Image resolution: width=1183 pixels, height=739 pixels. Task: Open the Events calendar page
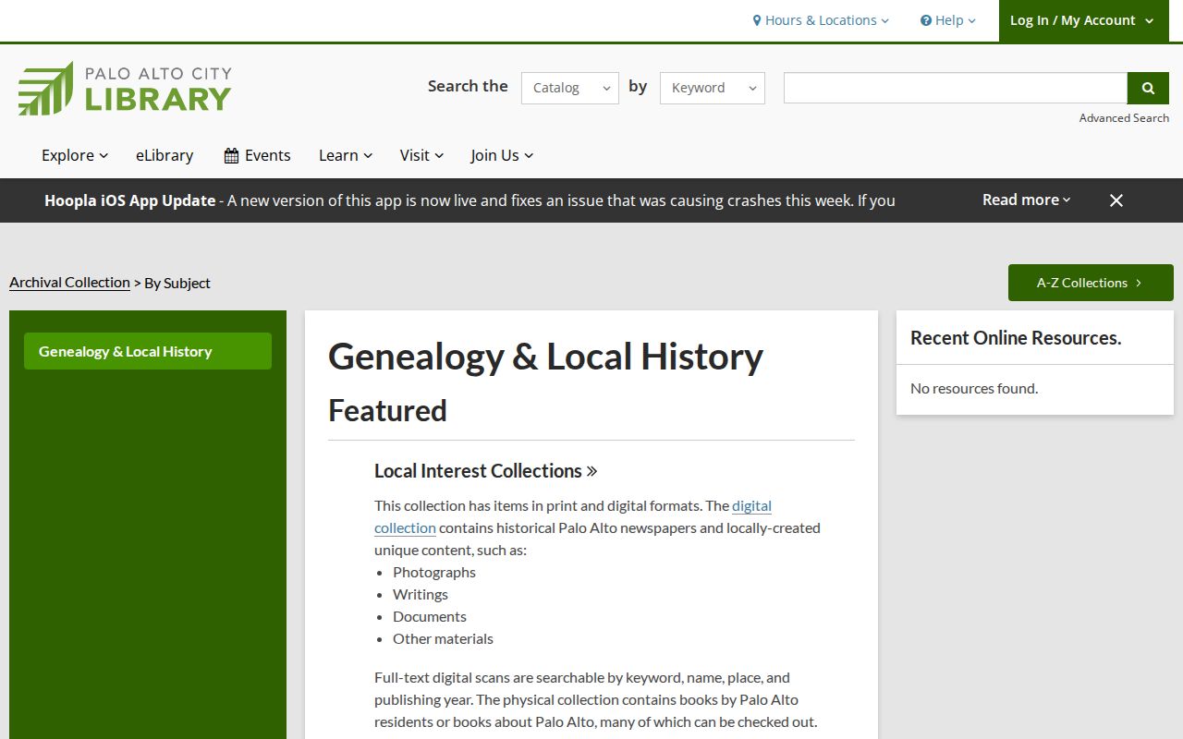pos(257,155)
